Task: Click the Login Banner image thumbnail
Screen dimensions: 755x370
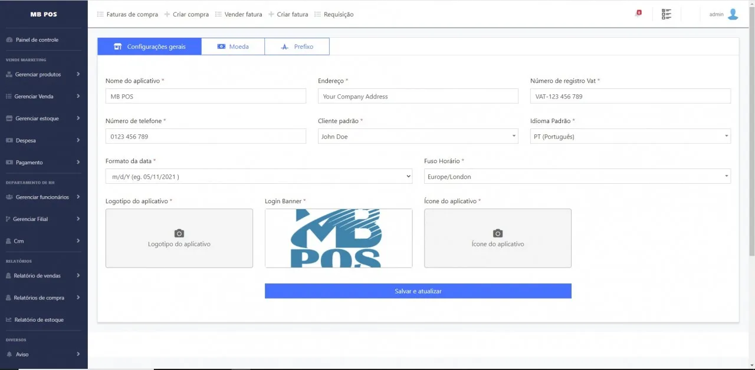Action: point(339,238)
